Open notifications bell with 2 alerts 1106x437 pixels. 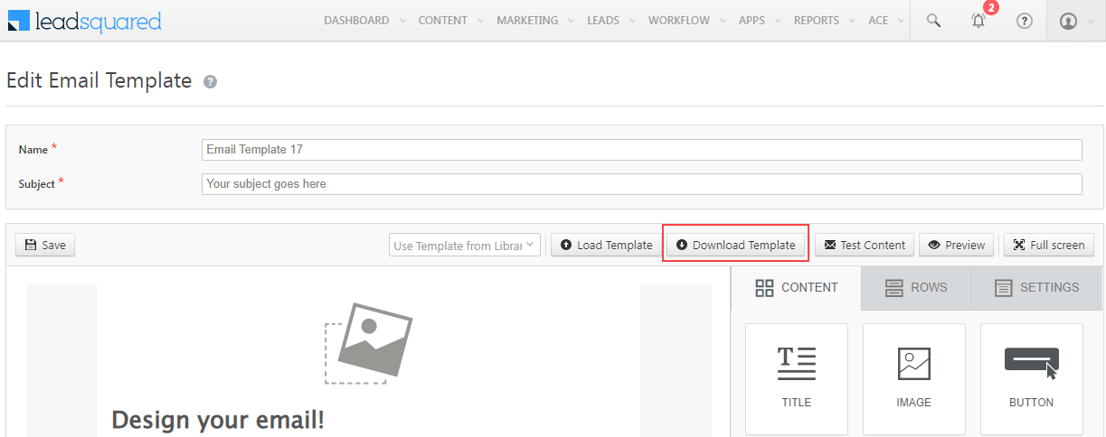(978, 21)
